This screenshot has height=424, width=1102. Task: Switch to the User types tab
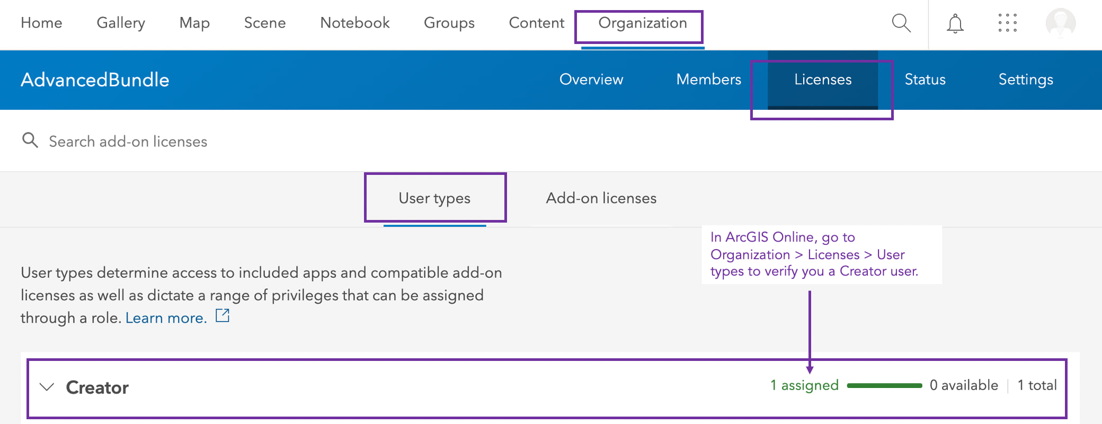coord(434,198)
